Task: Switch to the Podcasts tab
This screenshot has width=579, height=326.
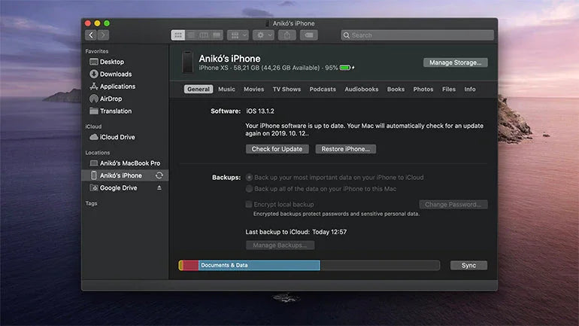Action: click(x=323, y=89)
